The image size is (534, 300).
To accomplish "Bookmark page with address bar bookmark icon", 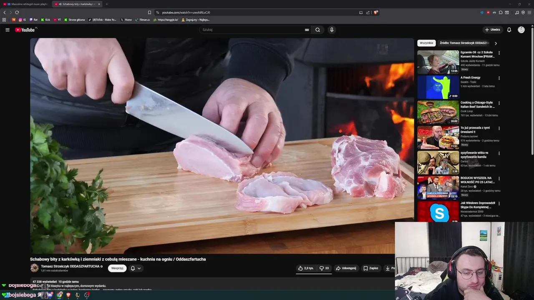I will click(x=149, y=12).
